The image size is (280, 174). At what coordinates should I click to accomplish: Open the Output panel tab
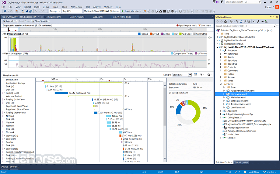(x=4, y=167)
